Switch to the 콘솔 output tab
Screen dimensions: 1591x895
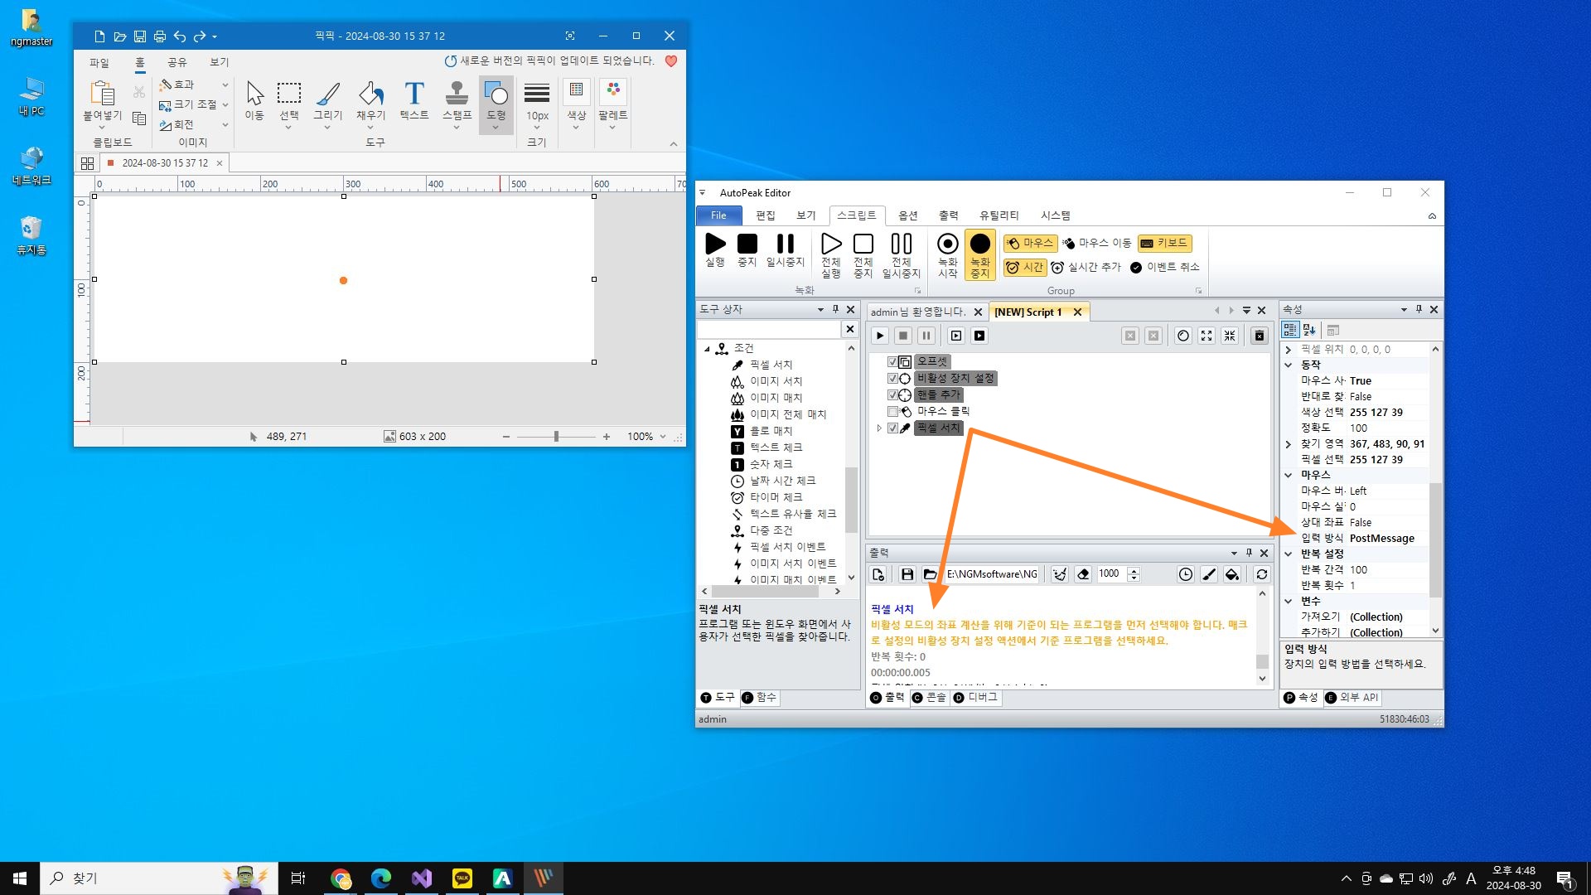[x=929, y=698]
